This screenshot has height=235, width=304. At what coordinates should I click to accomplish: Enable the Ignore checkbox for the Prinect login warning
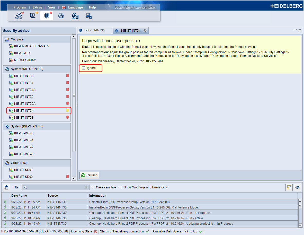click(x=83, y=68)
